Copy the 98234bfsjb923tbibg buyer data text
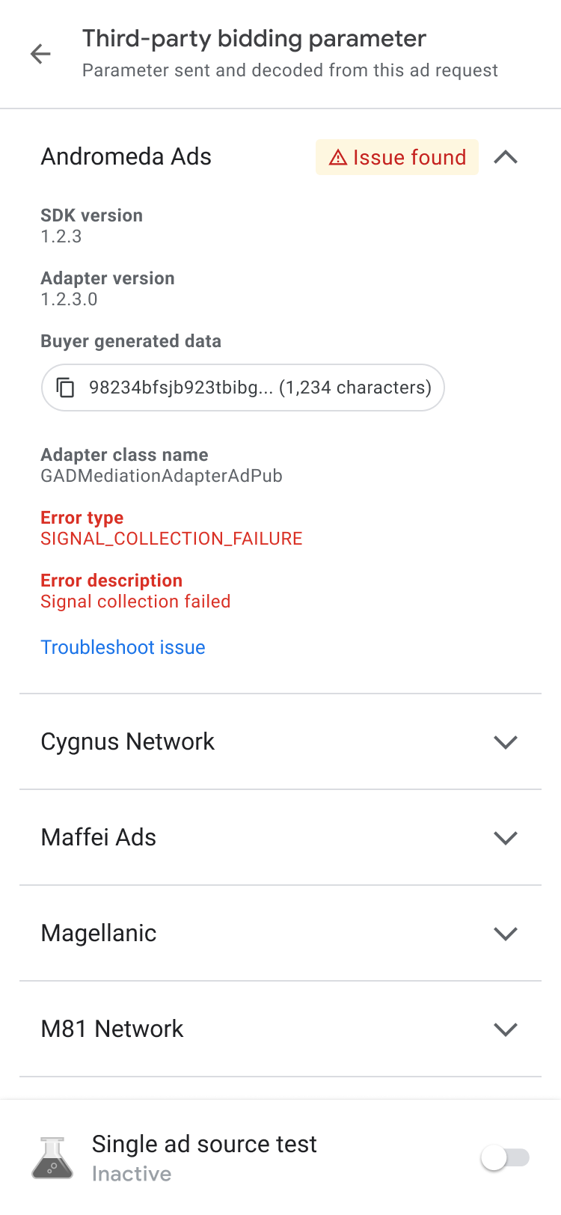The height and width of the screenshot is (1215, 561). pyautogui.click(x=260, y=388)
